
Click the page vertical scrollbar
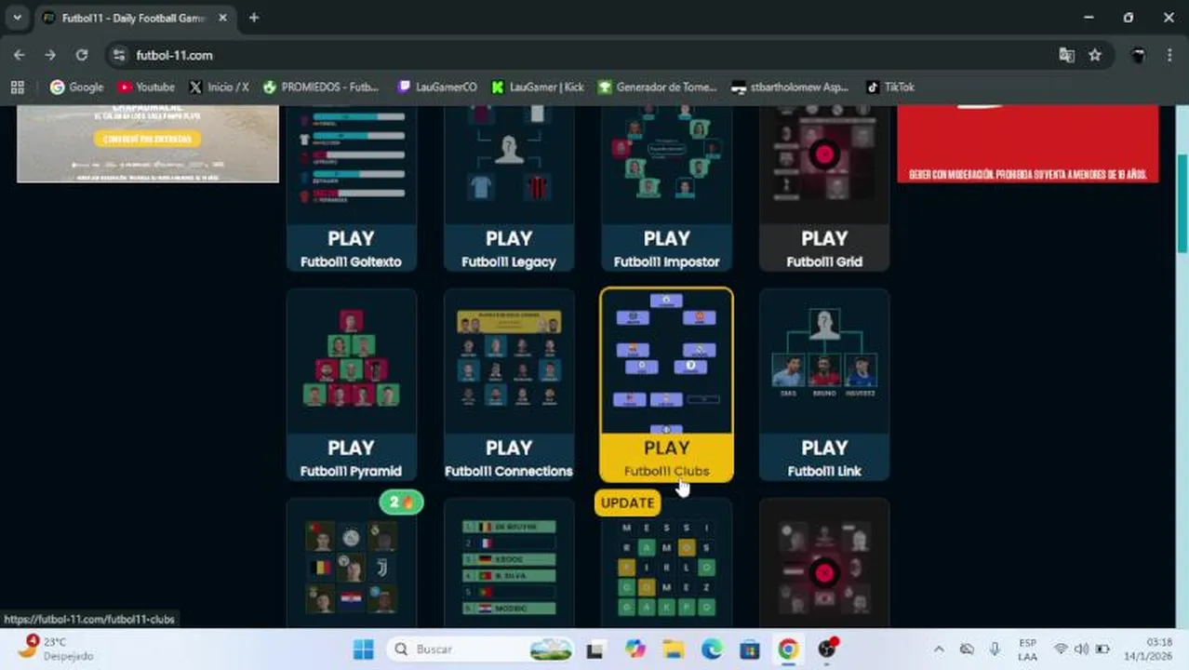pyautogui.click(x=1182, y=205)
